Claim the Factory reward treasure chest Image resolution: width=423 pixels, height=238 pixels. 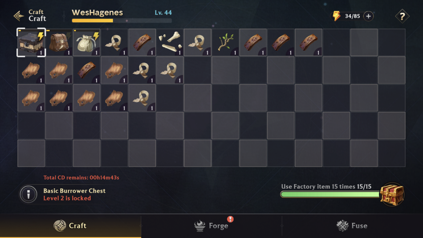392,194
